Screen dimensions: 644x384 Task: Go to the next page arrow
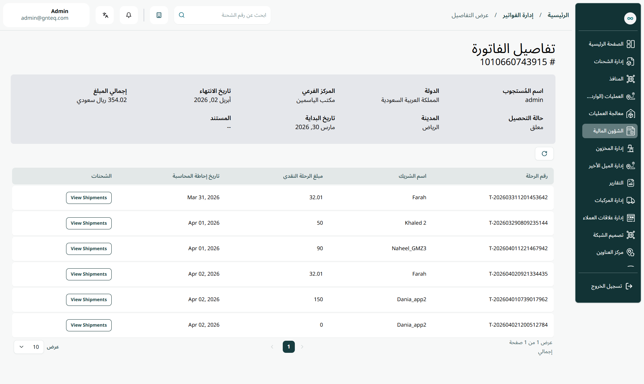pos(302,347)
